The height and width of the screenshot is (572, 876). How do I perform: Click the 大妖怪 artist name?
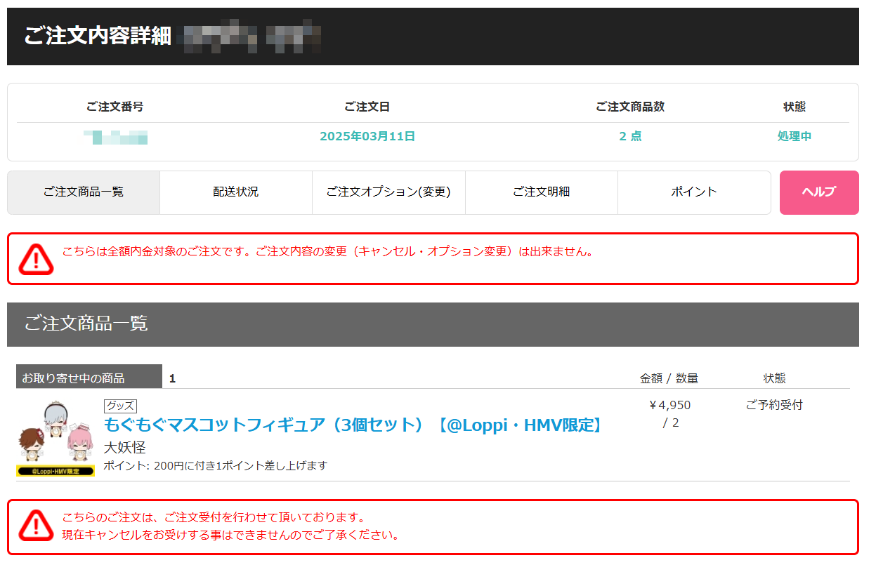point(125,448)
